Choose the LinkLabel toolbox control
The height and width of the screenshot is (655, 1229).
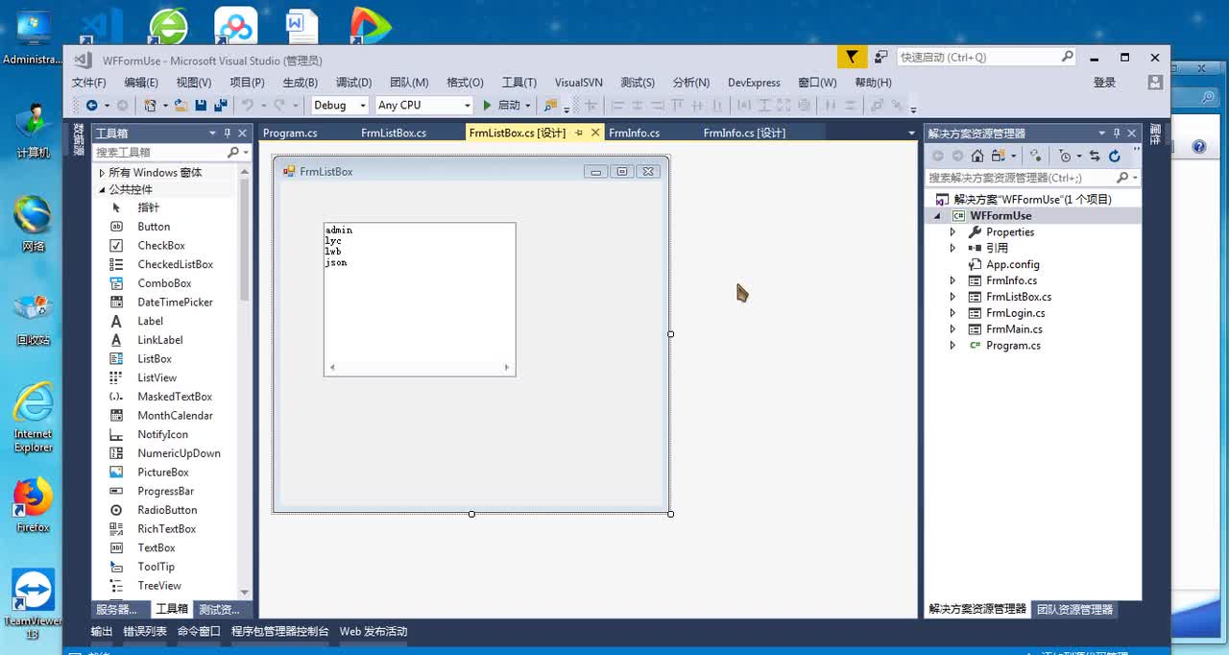pyautogui.click(x=159, y=340)
